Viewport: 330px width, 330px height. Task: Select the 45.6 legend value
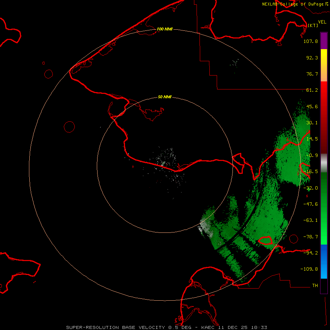[312, 106]
